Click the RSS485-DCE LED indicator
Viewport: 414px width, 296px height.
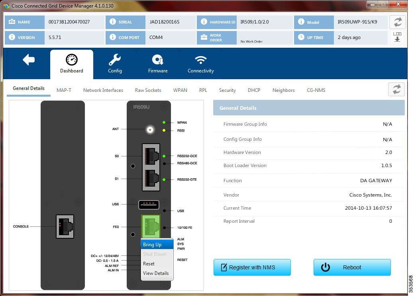pyautogui.click(x=164, y=164)
